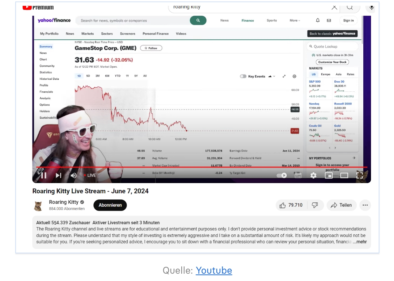Viewport: 394px width, 281px height.
Task: Mute the video volume
Action: click(73, 175)
